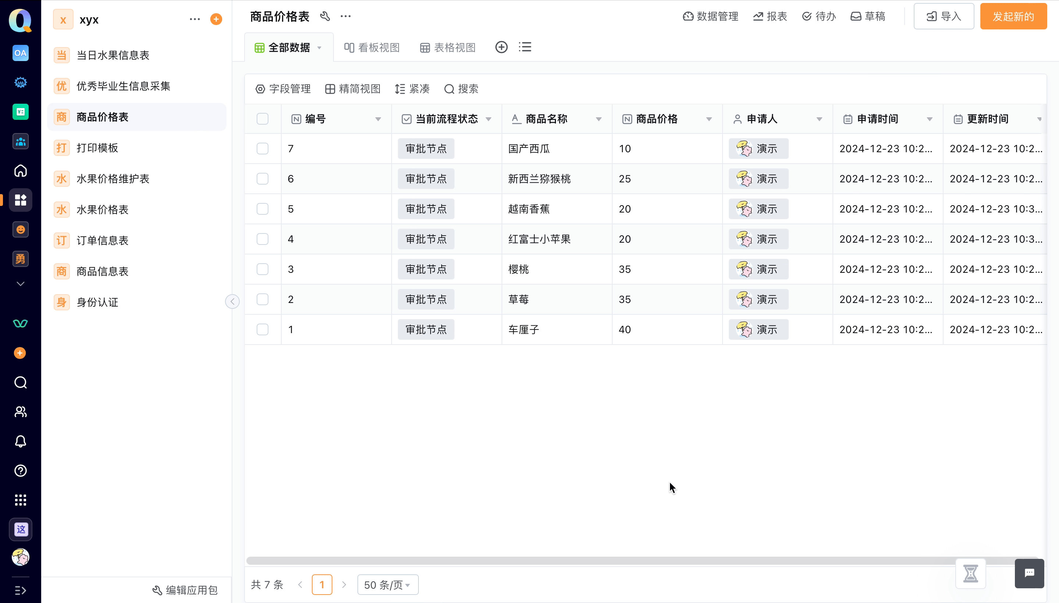Open the search magnifier in left sidebar
The height and width of the screenshot is (603, 1059).
click(20, 382)
